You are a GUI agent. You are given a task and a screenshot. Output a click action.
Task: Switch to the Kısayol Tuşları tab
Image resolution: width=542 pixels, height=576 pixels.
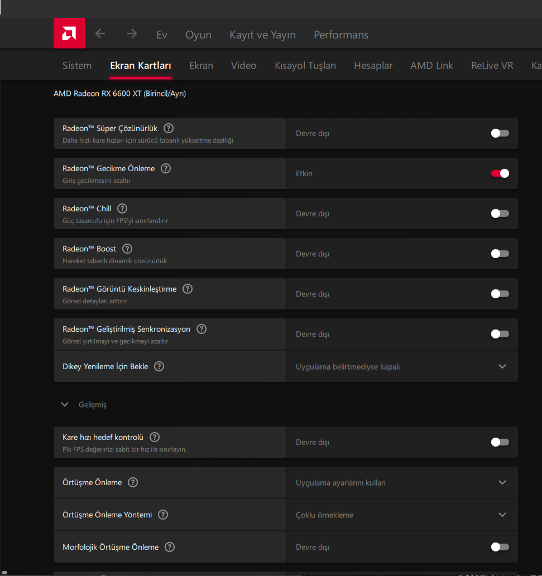click(305, 65)
